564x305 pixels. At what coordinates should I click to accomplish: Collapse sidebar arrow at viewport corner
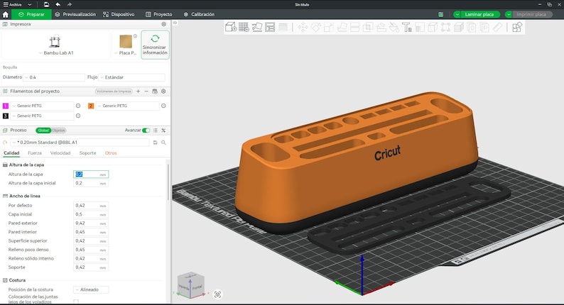(x=175, y=23)
